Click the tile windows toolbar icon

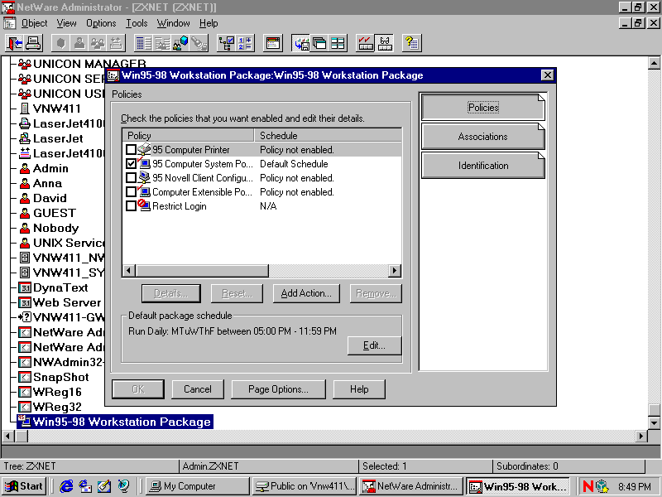click(x=338, y=43)
